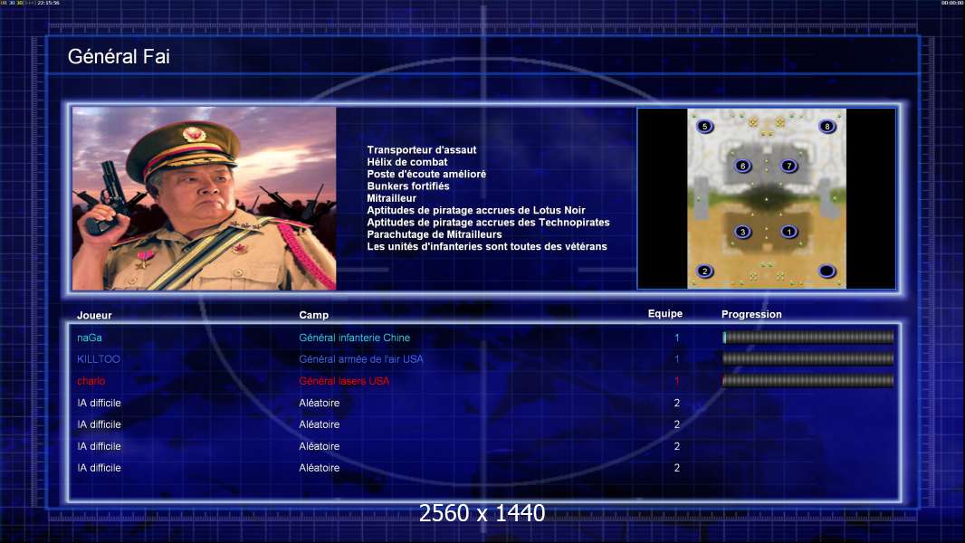Click 'Parachutage de Mitrailleurs' text
Image resolution: width=965 pixels, height=543 pixels.
click(x=434, y=234)
